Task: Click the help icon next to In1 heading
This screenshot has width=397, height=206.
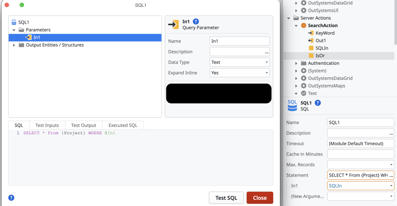Action: (x=196, y=21)
